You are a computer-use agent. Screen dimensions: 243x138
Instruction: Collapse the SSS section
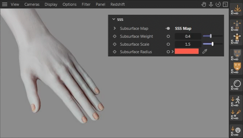[114, 19]
